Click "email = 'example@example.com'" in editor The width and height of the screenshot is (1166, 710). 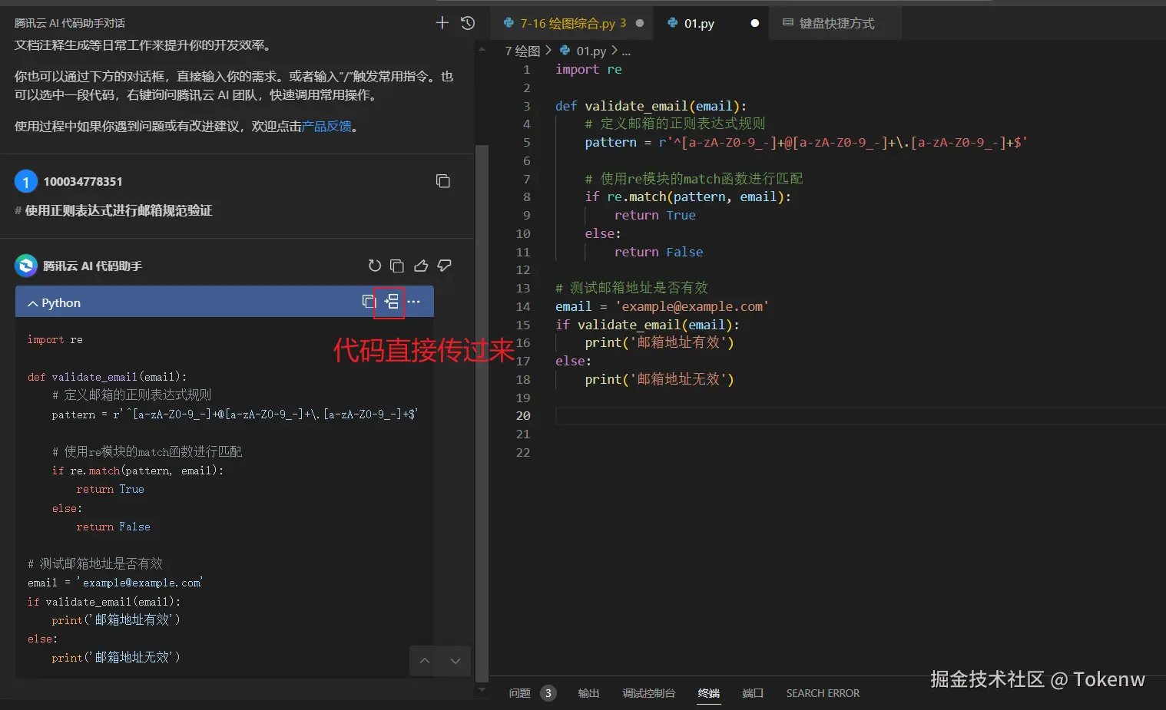[x=662, y=306]
